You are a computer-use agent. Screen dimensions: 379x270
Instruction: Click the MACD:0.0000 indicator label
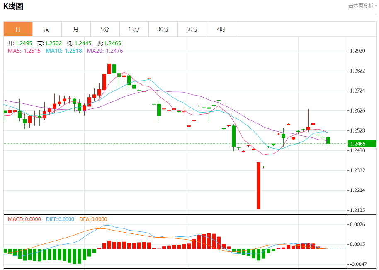coord(24,219)
